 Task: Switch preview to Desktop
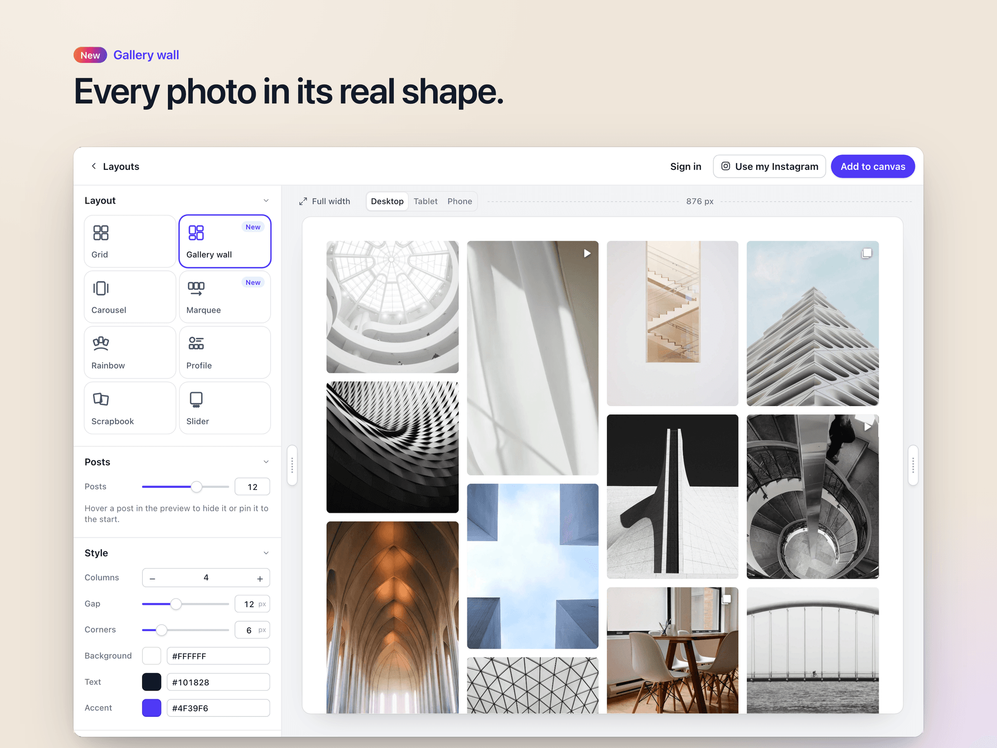coord(387,201)
